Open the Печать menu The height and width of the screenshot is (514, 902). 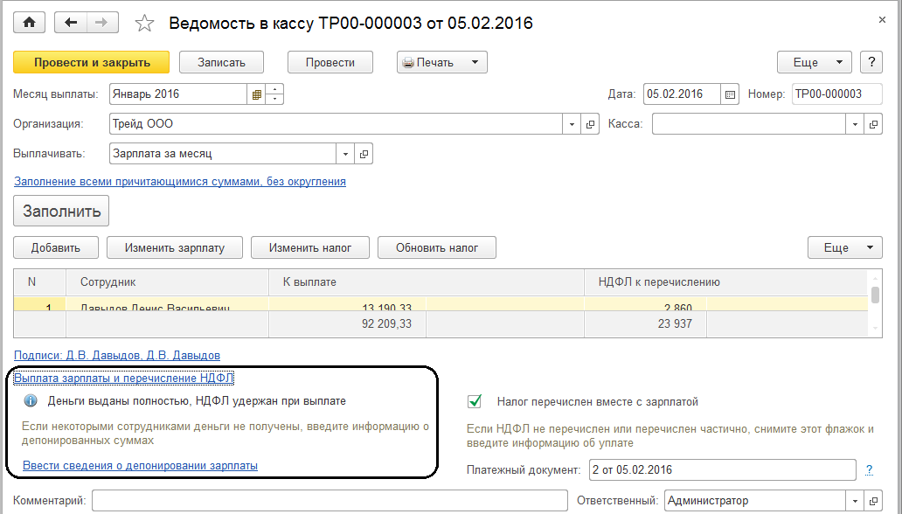tap(441, 62)
